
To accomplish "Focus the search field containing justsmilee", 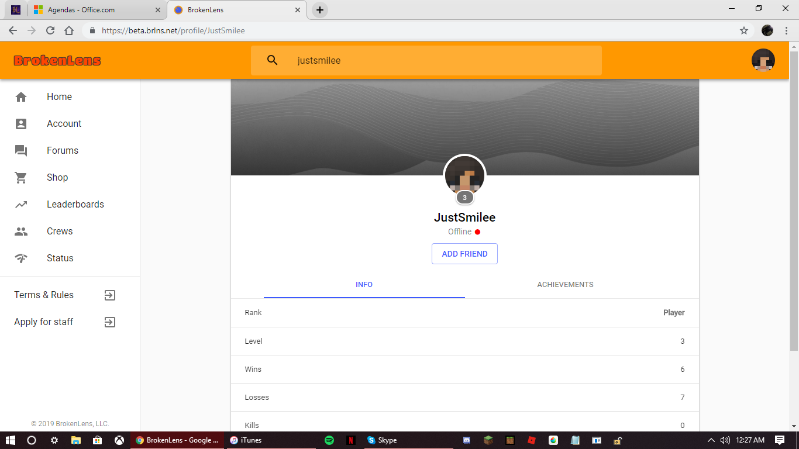I will 426,60.
